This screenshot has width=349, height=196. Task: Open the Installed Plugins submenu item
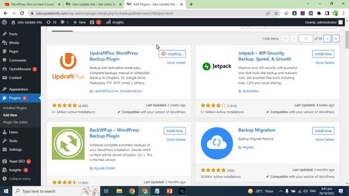tap(15, 108)
